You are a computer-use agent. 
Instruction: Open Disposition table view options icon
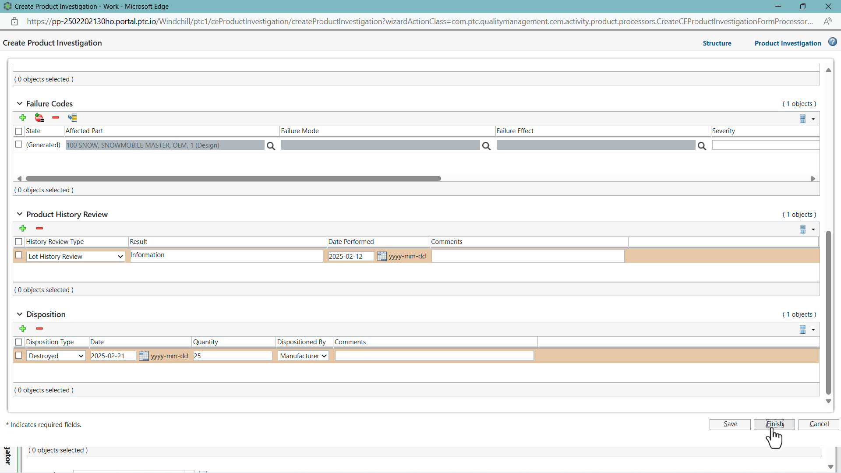coord(802,329)
